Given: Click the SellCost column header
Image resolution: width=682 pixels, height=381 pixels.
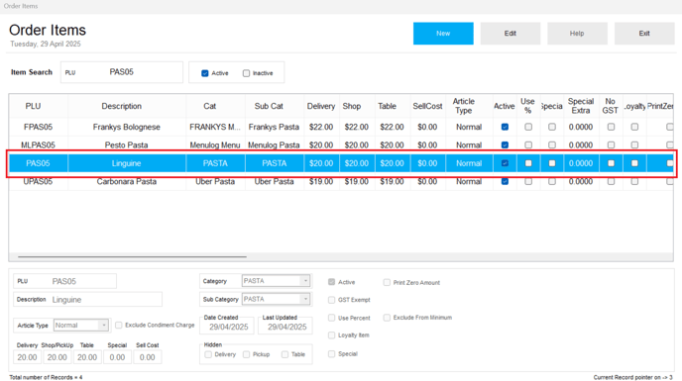Looking at the screenshot, I should coord(427,106).
